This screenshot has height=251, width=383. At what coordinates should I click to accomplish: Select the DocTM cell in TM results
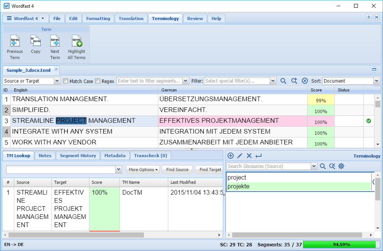pos(144,209)
